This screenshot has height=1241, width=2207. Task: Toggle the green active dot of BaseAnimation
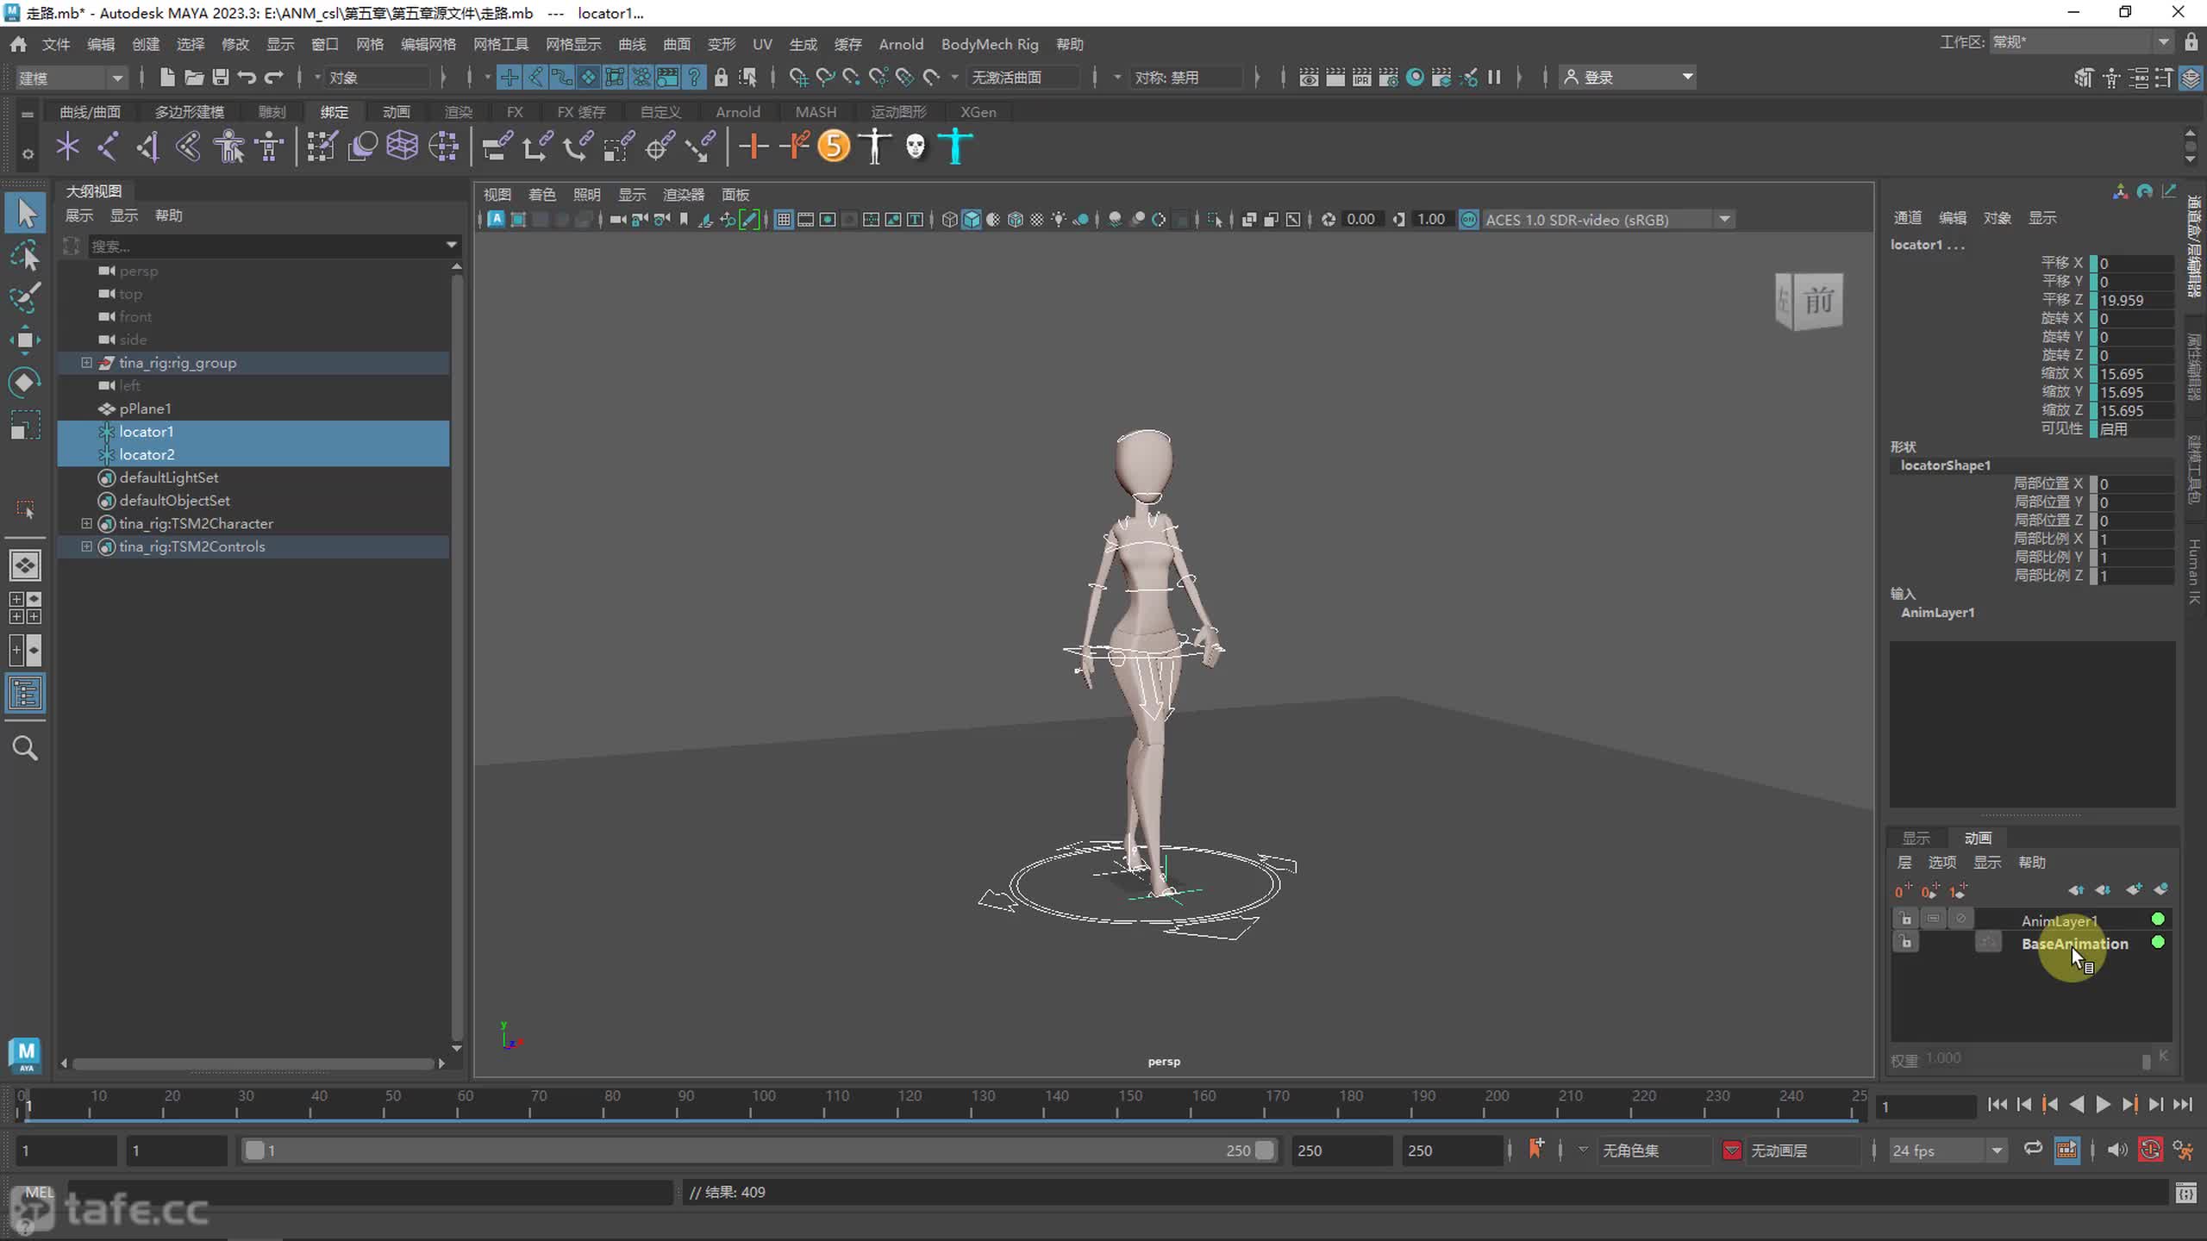[2158, 942]
